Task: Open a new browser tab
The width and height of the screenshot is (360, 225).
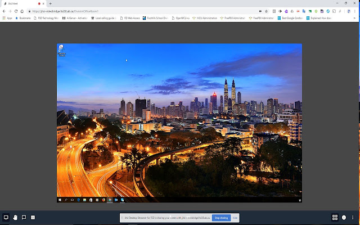Action: click(49, 3)
